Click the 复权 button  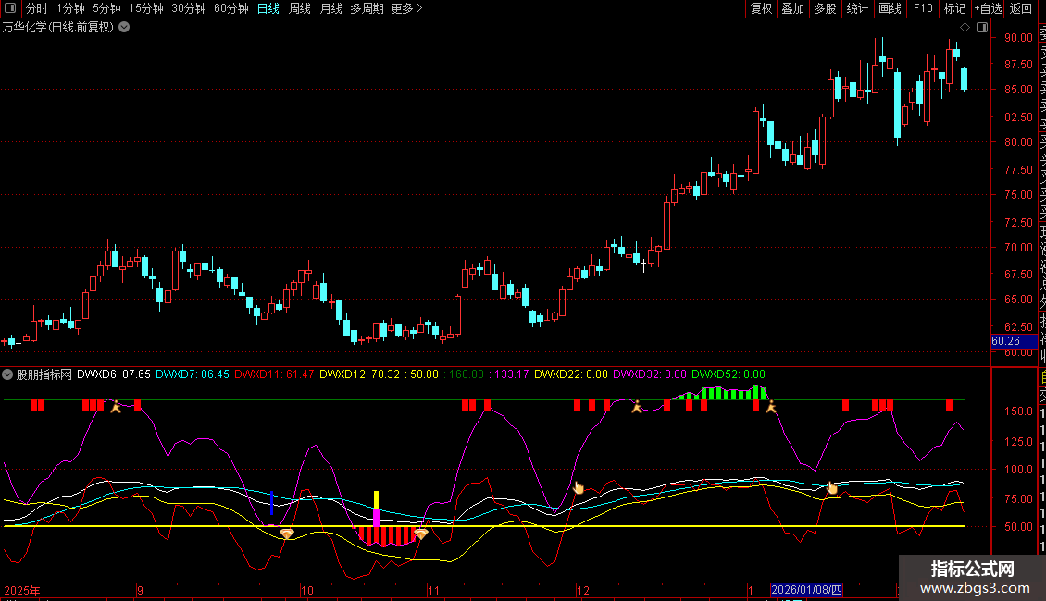pos(761,8)
